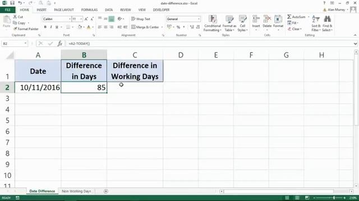Switch to the DATA tab

click(109, 10)
